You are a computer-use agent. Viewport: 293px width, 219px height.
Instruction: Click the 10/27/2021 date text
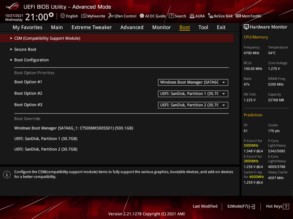14,15
